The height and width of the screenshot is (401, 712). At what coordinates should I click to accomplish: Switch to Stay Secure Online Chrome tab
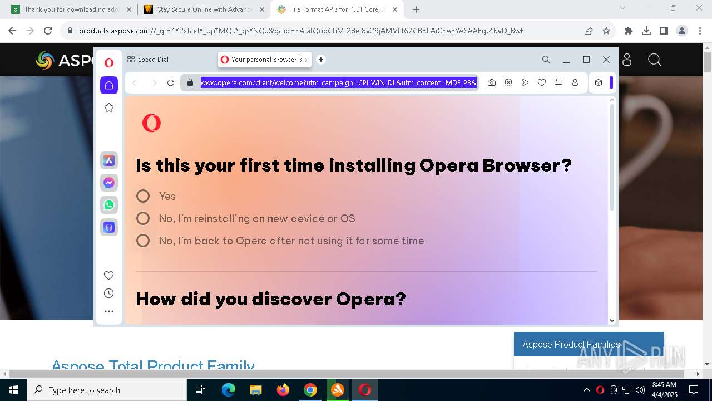coord(204,9)
